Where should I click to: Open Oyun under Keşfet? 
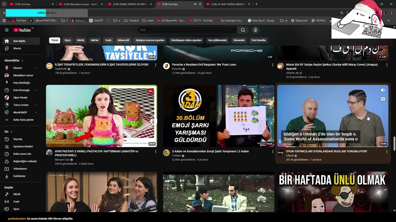pyautogui.click(x=21, y=209)
